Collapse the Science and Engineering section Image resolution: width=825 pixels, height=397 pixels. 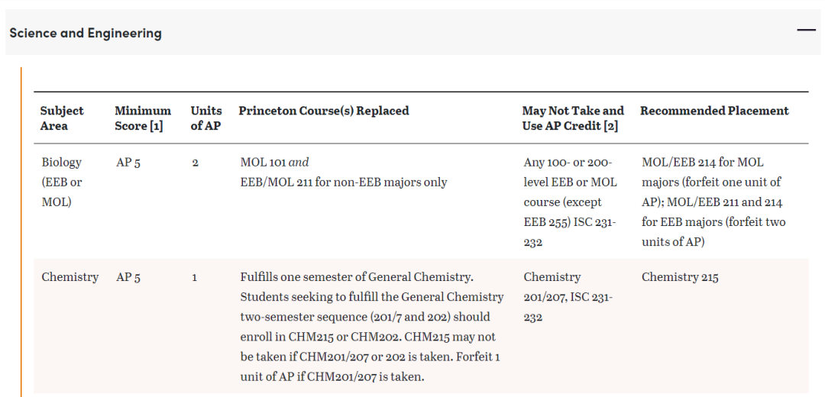click(412, 32)
